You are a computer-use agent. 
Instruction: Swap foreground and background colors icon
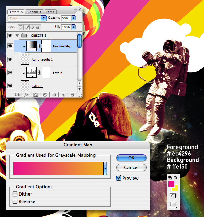tap(175, 177)
